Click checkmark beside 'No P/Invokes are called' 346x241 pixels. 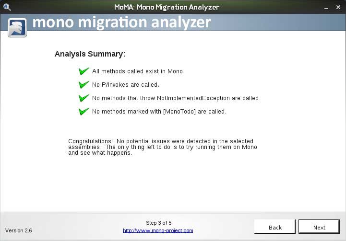[x=84, y=85]
